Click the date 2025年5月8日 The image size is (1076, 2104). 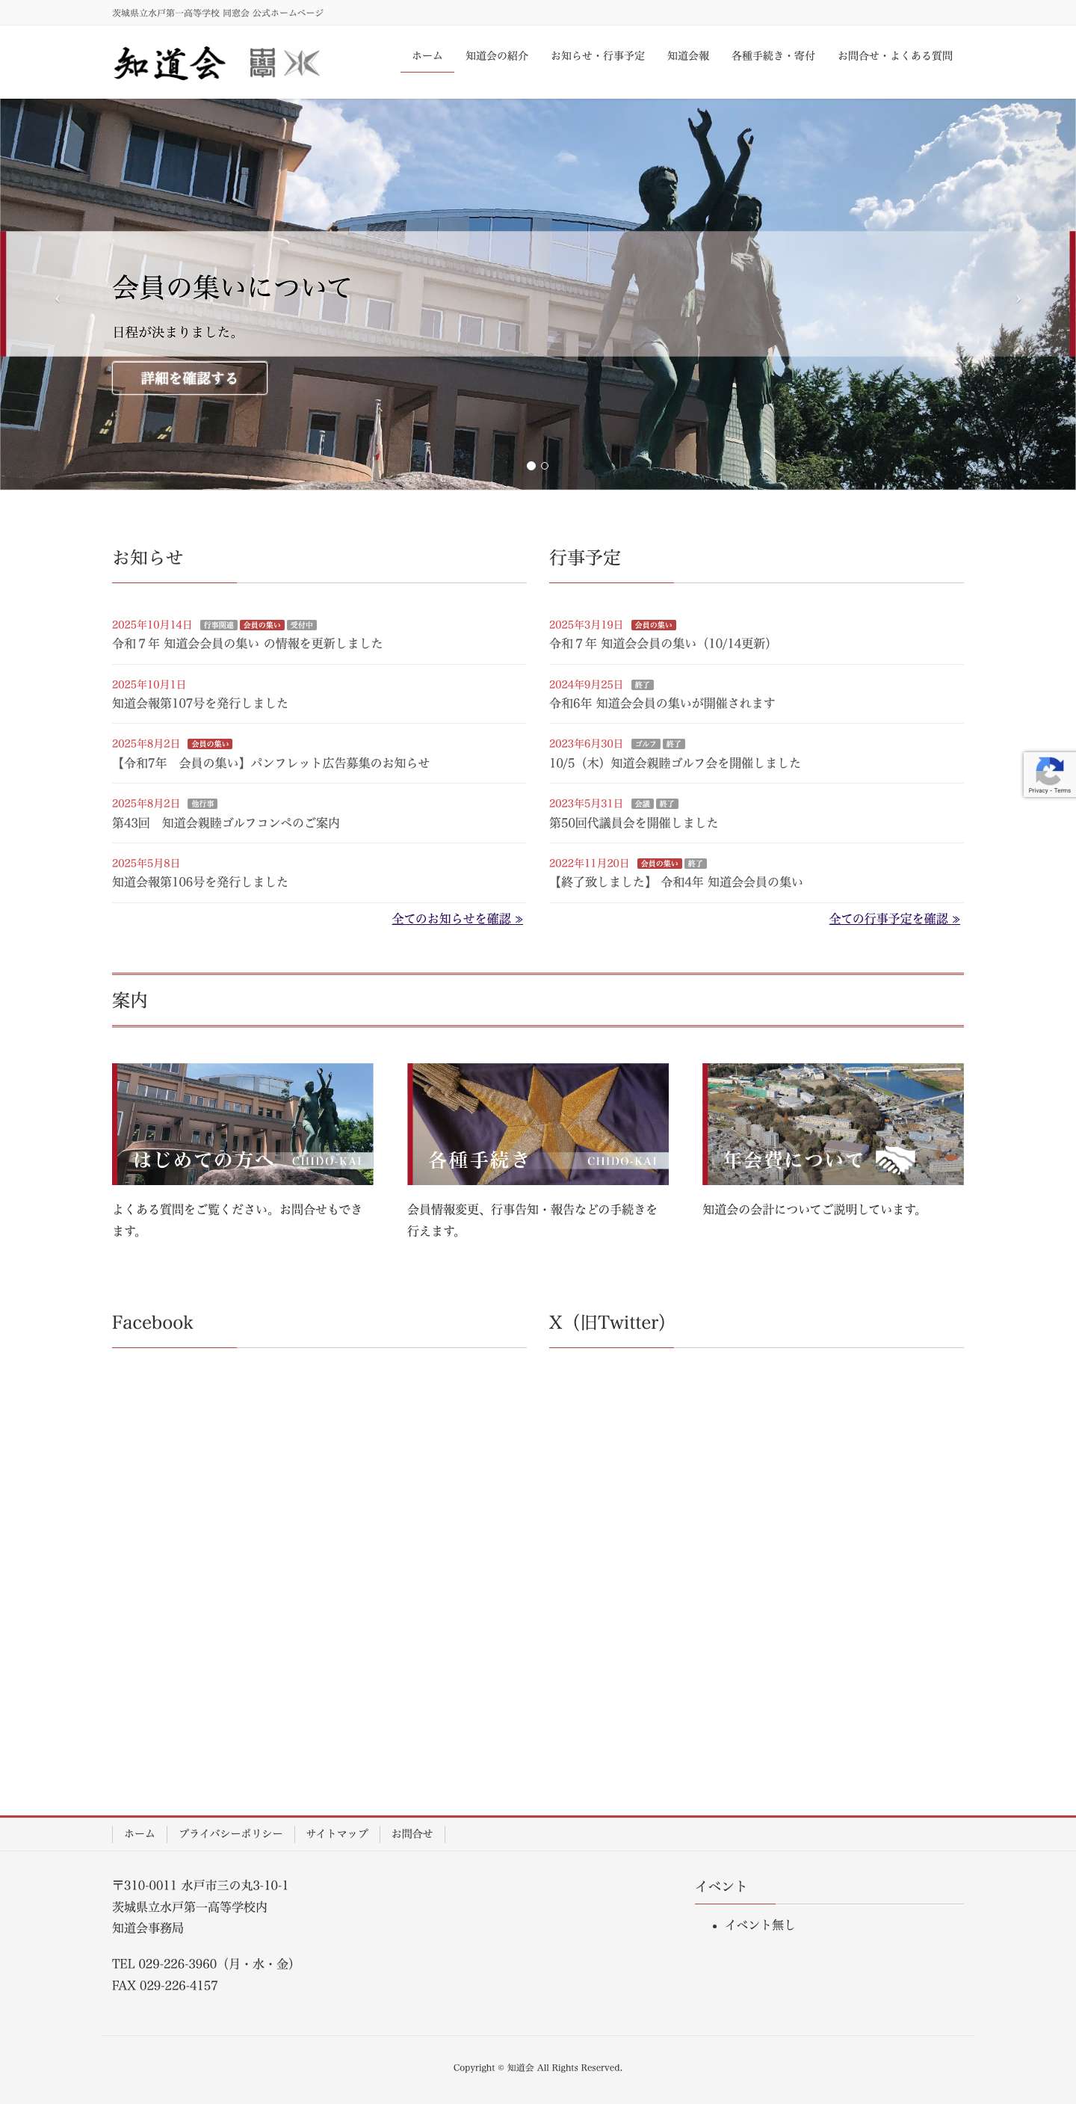[146, 864]
